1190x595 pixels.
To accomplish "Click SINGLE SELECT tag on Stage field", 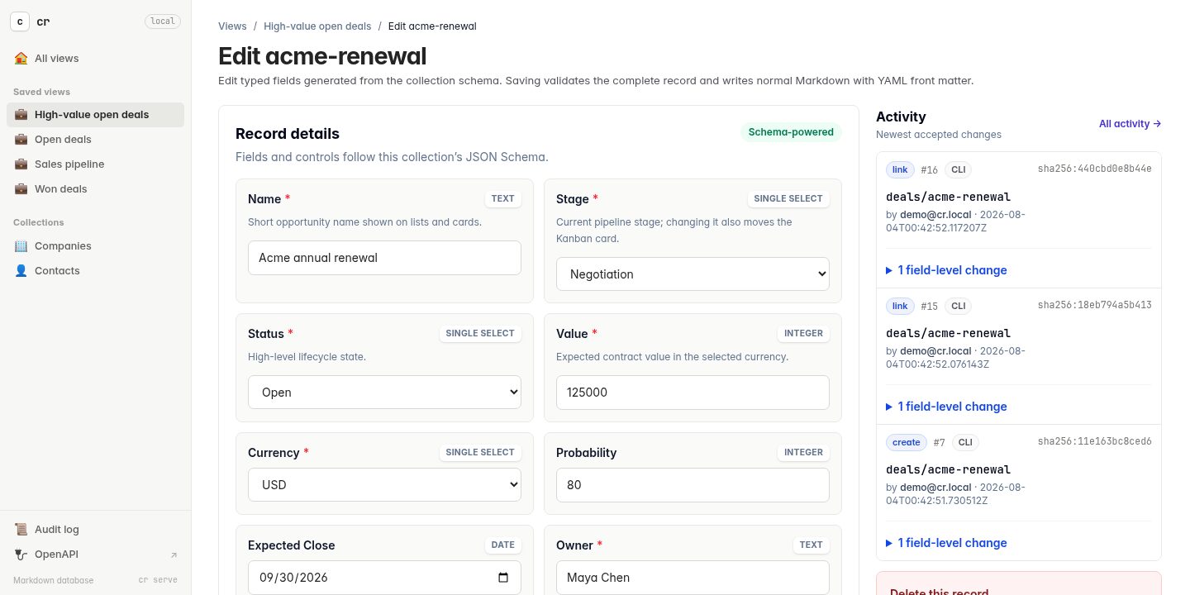I will click(x=788, y=199).
